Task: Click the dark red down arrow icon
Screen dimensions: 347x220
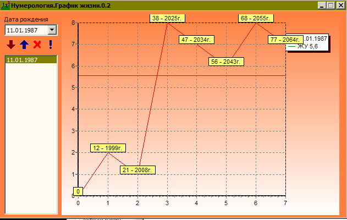Action: pos(11,45)
